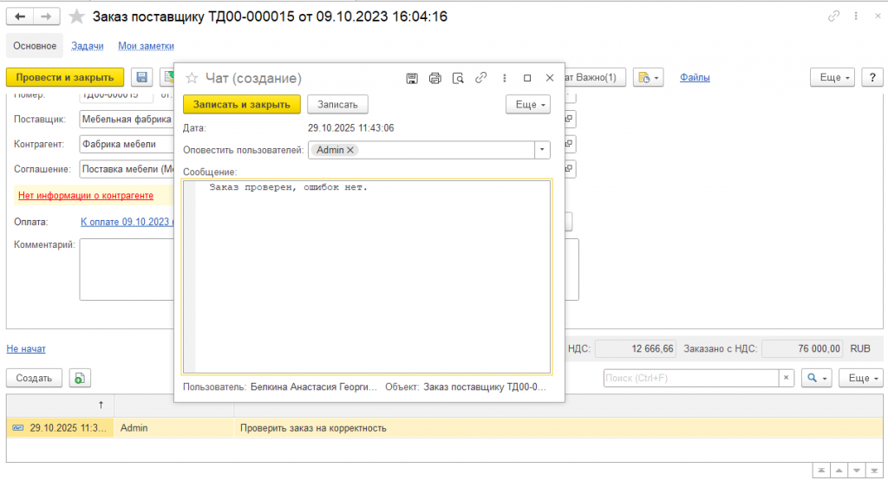Click the Оповестить пользователей input field

click(421, 150)
